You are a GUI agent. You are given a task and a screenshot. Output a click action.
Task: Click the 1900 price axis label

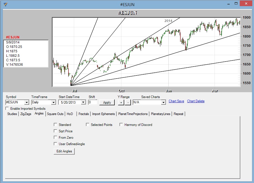246,18
